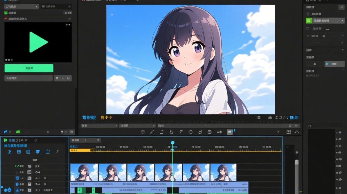Select the last video clip thumbnail on the timeline
347x194 pixels.
tap(224, 173)
